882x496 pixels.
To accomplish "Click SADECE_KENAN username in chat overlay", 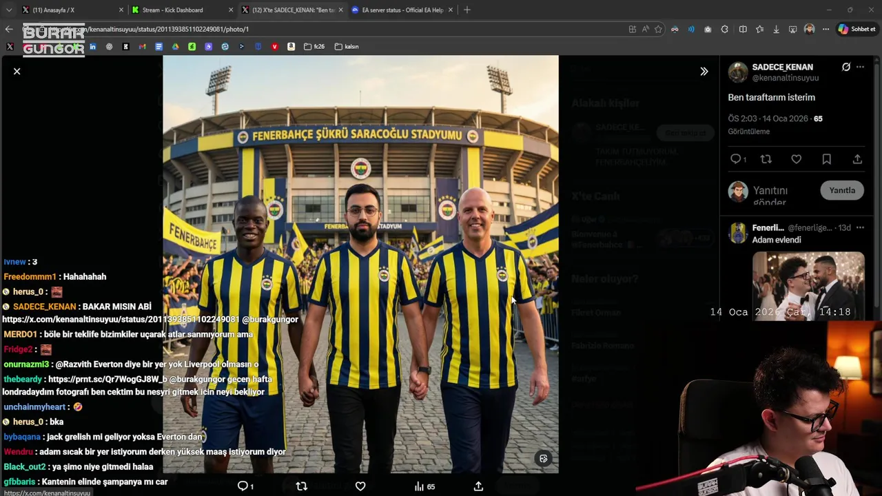I will pyautogui.click(x=44, y=307).
